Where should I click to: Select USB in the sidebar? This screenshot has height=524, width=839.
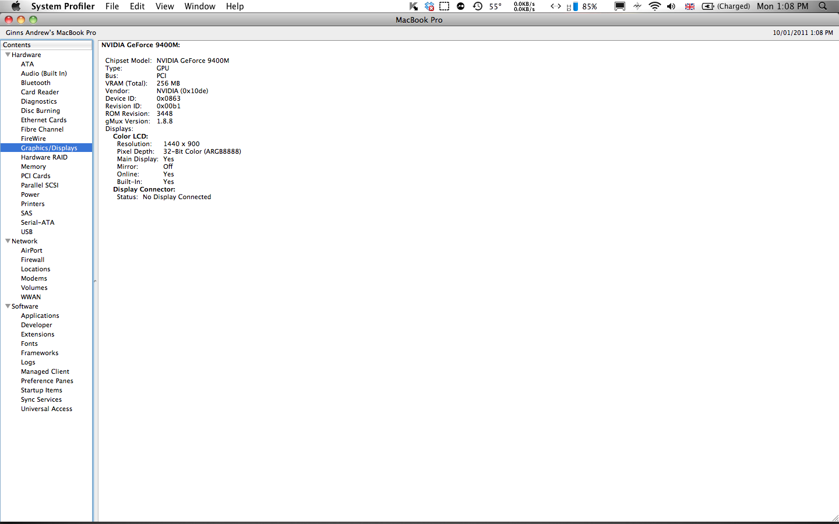[x=27, y=232]
